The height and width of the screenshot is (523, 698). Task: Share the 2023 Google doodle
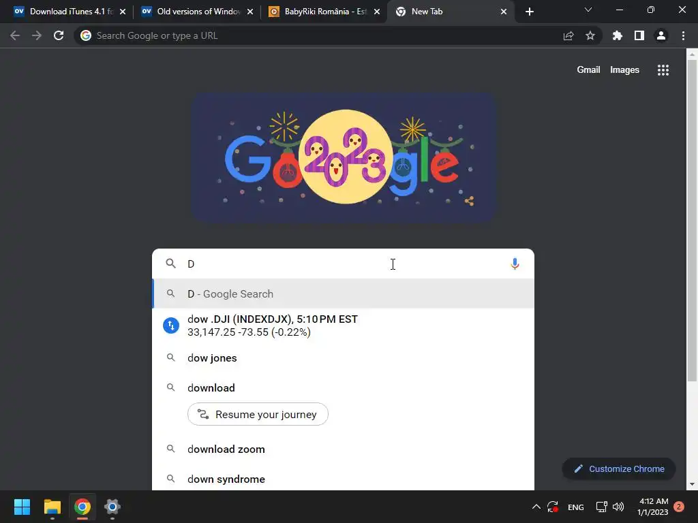[469, 201]
